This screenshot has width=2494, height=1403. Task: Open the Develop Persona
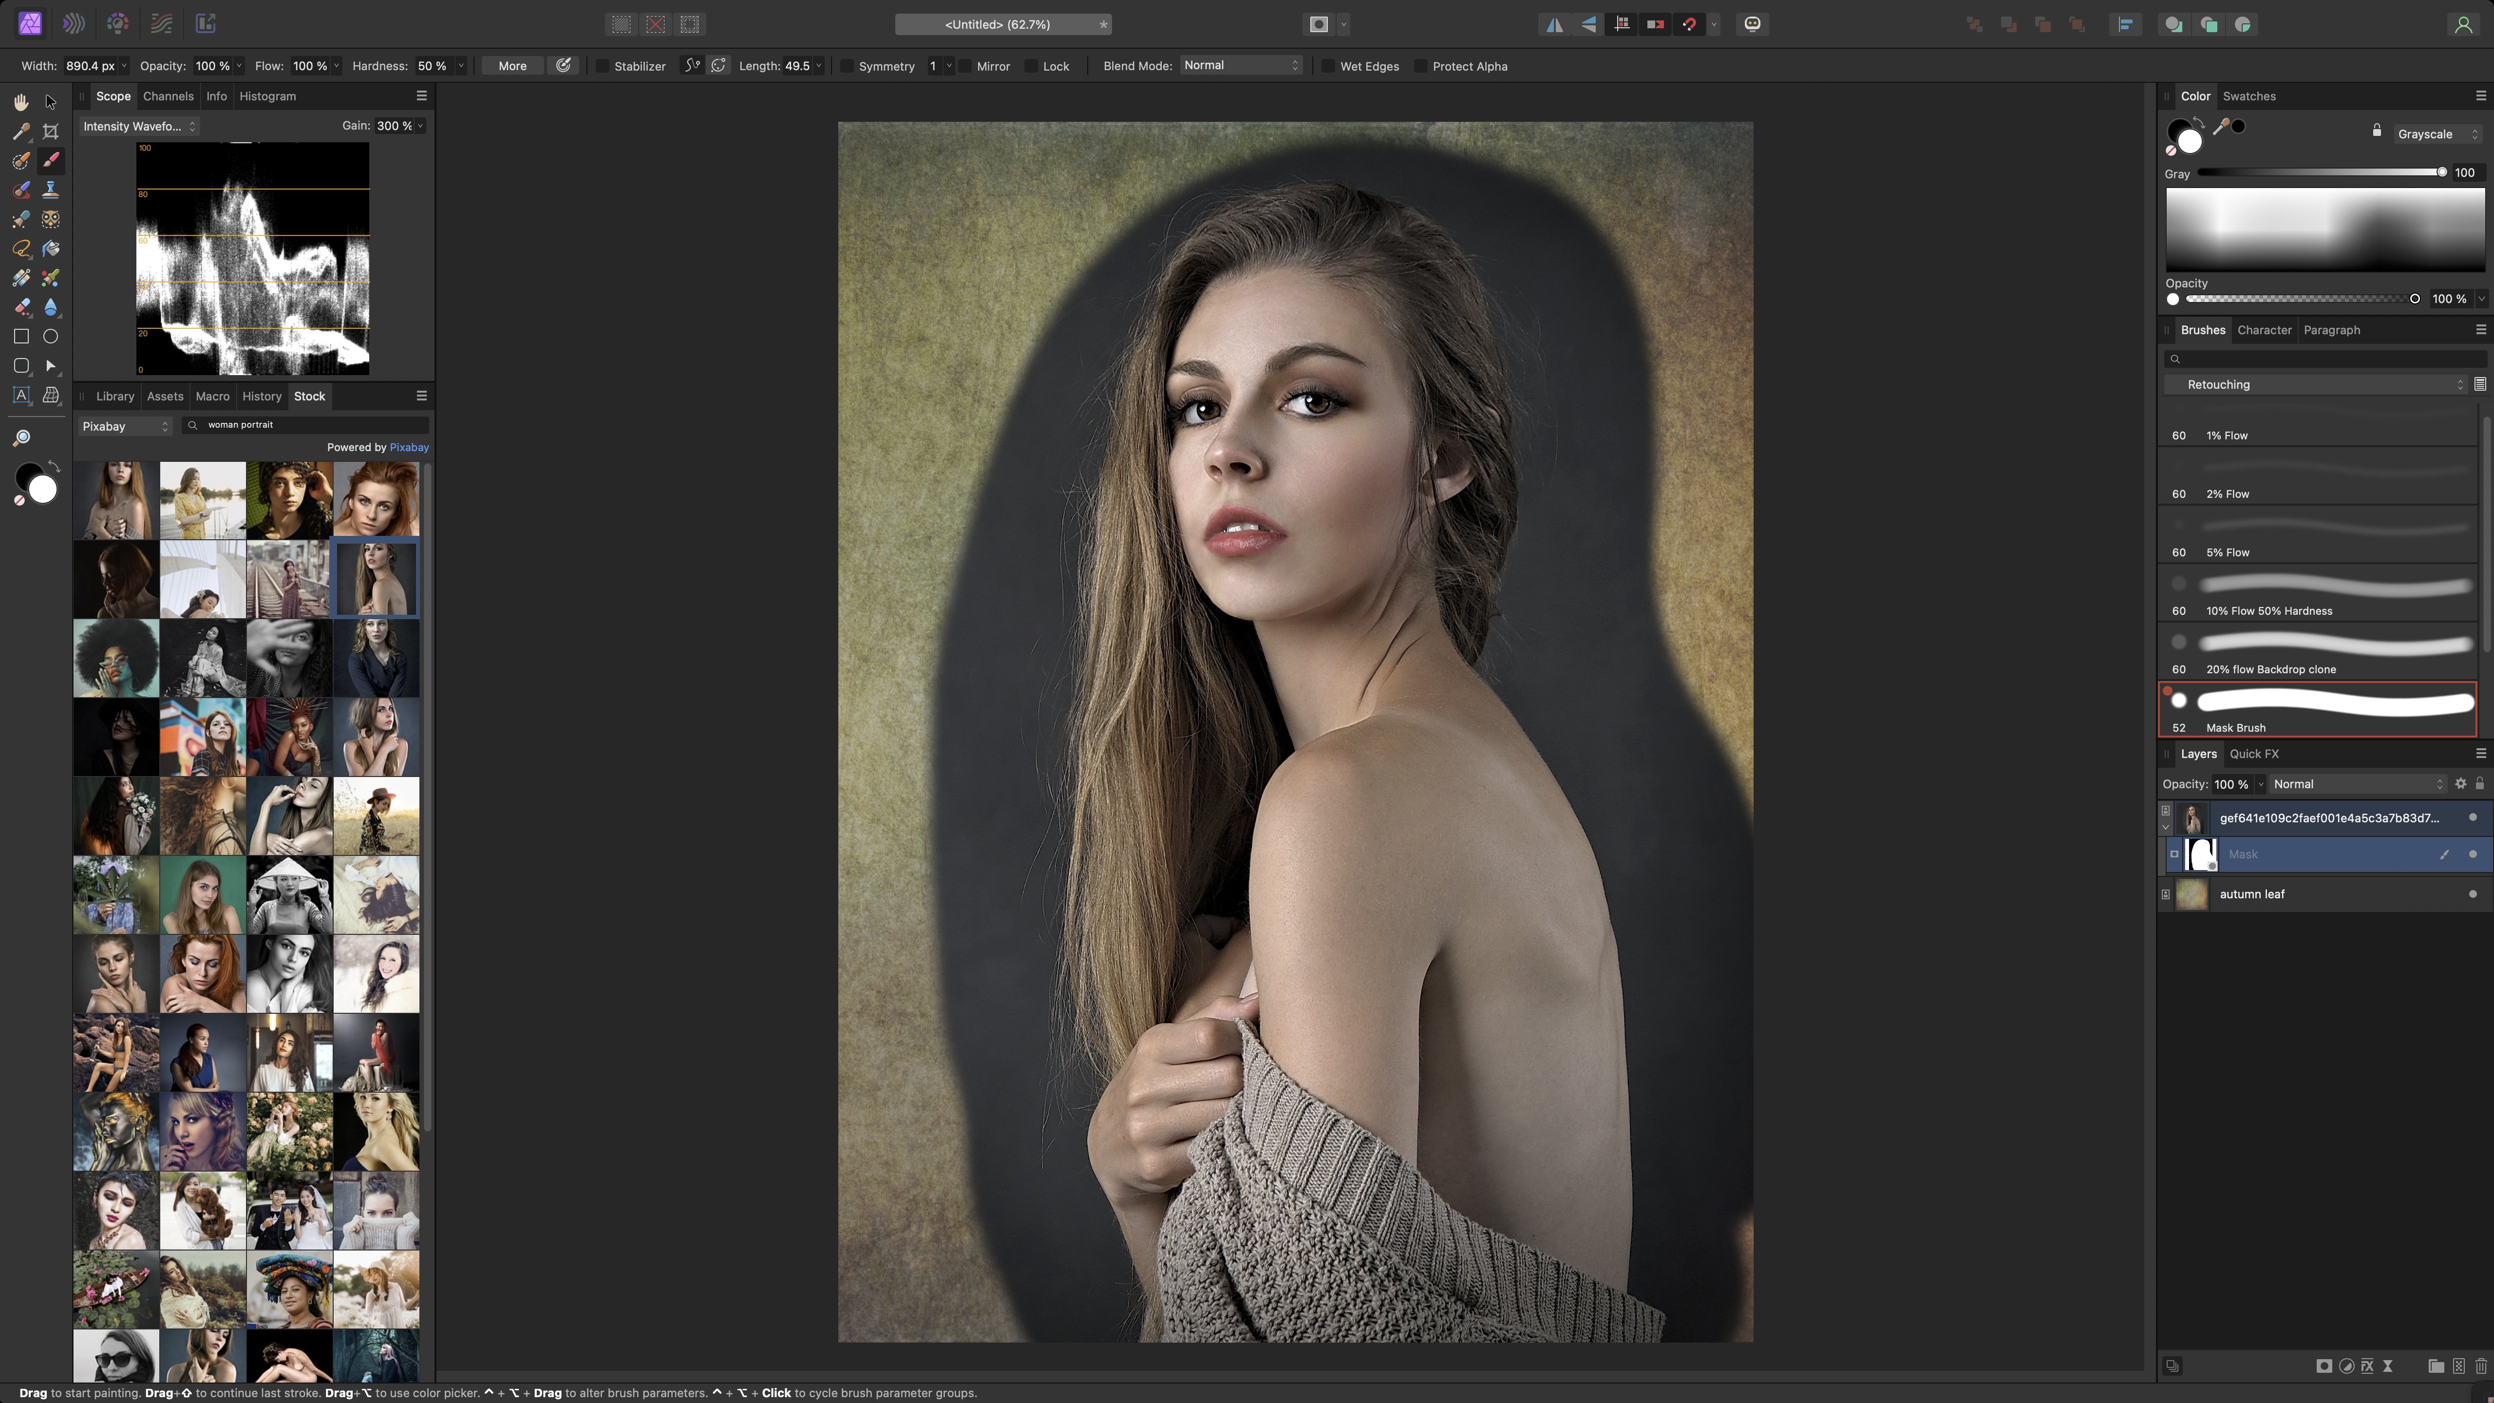coord(118,23)
